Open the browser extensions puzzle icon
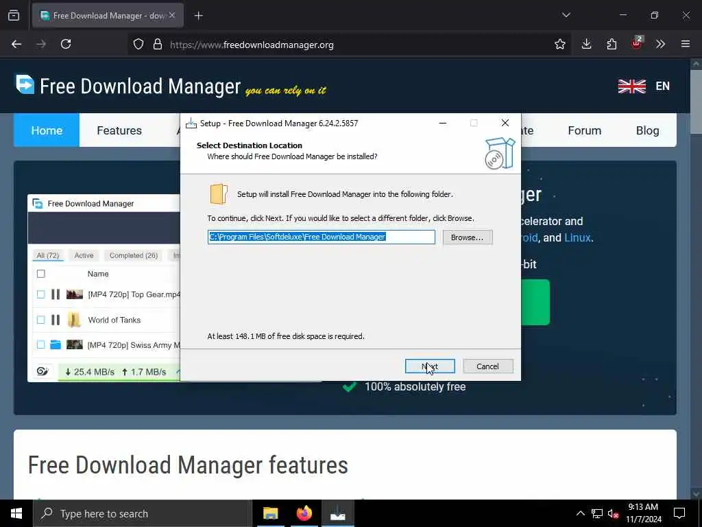Screen dimensions: 702x527 click(612, 44)
